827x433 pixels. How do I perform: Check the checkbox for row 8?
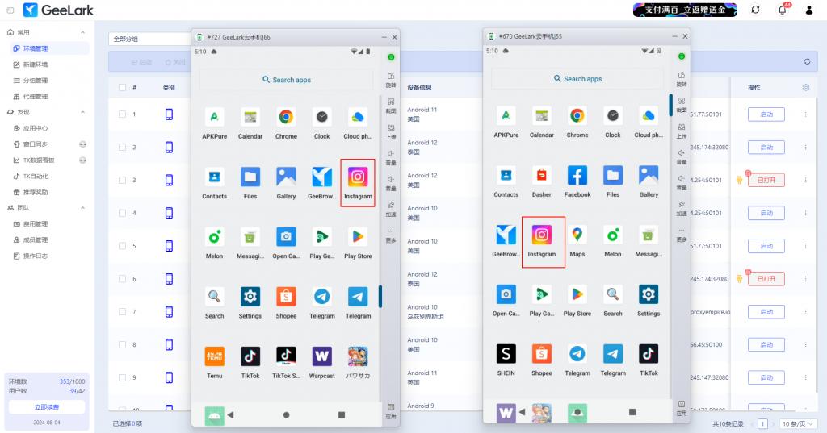tap(122, 344)
